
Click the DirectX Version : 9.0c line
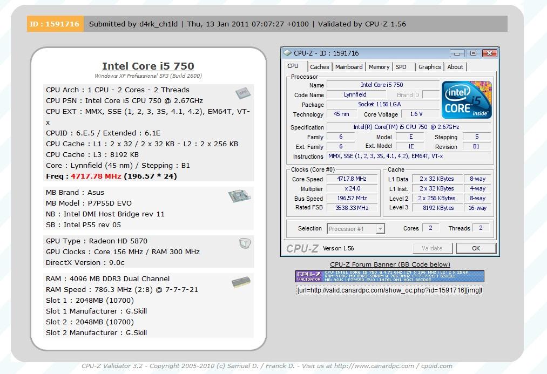[85, 262]
